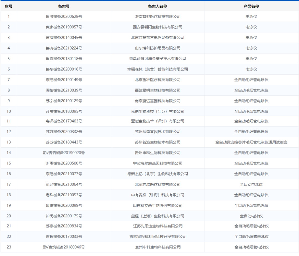The height and width of the screenshot is (256, 299).
Task: Click record number 黔/贵筑械备20180046号
Action: [64, 247]
